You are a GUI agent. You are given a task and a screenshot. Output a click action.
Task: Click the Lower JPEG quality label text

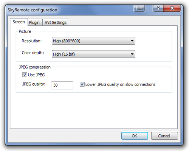(x=120, y=84)
